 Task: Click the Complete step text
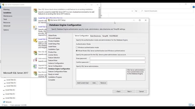(x=51, y=80)
